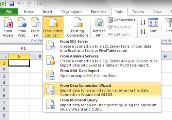Click the Edit Links button

click(119, 34)
